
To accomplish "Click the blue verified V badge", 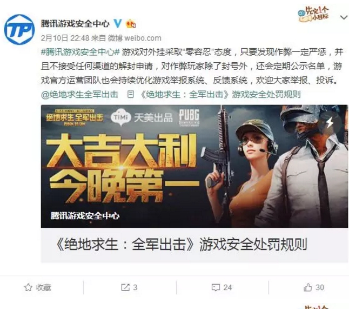I will (x=118, y=23).
